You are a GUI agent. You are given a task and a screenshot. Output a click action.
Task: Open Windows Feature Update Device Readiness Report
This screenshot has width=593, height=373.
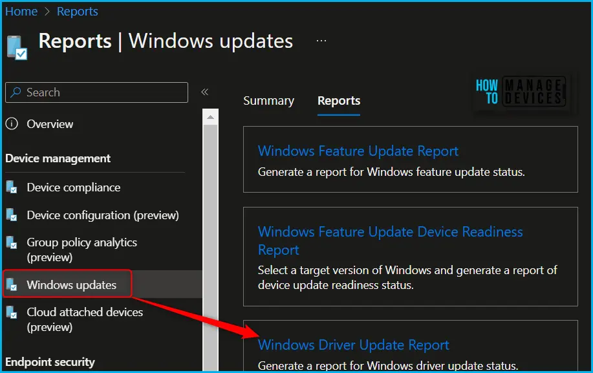pyautogui.click(x=390, y=232)
